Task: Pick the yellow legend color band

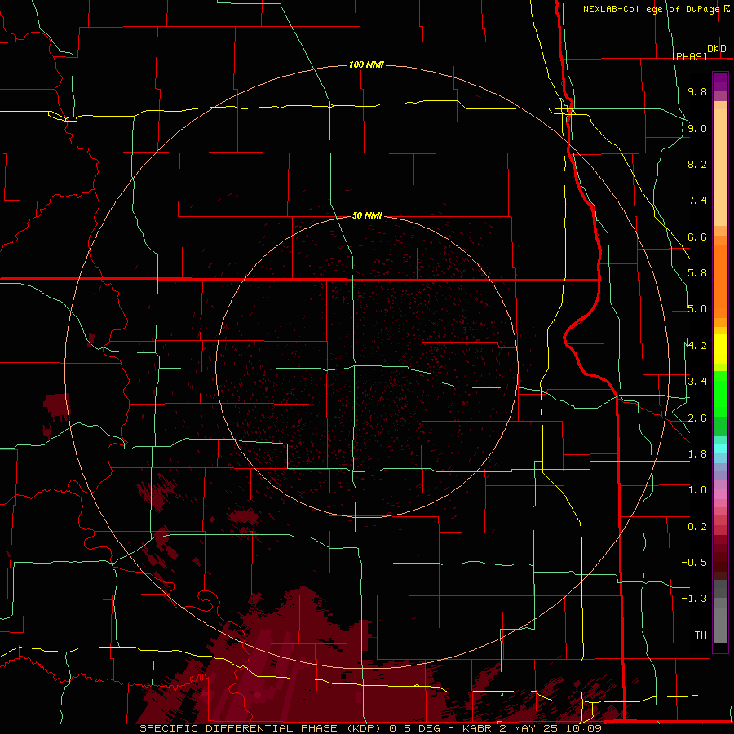Action: [720, 349]
